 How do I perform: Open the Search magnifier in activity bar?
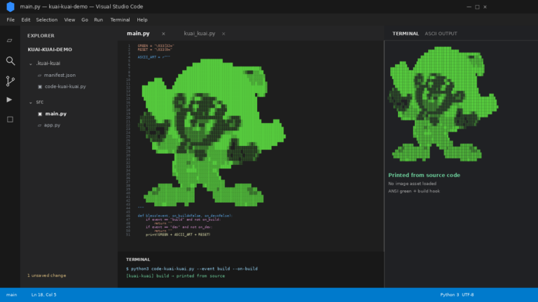pos(11,61)
